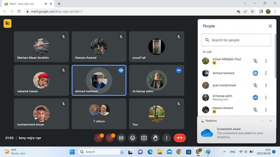Mute ayat mohammed from the People list
Image resolution: width=280 pixels, height=157 pixels.
(x=255, y=85)
